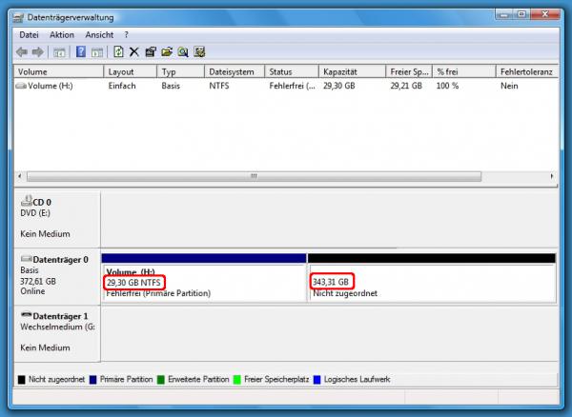
Task: Select the 343,31 GB Nicht zugeordnet block
Action: (x=432, y=278)
